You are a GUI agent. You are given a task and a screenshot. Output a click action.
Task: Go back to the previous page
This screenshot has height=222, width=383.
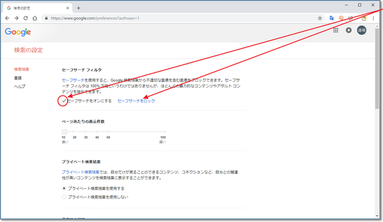coord(7,18)
